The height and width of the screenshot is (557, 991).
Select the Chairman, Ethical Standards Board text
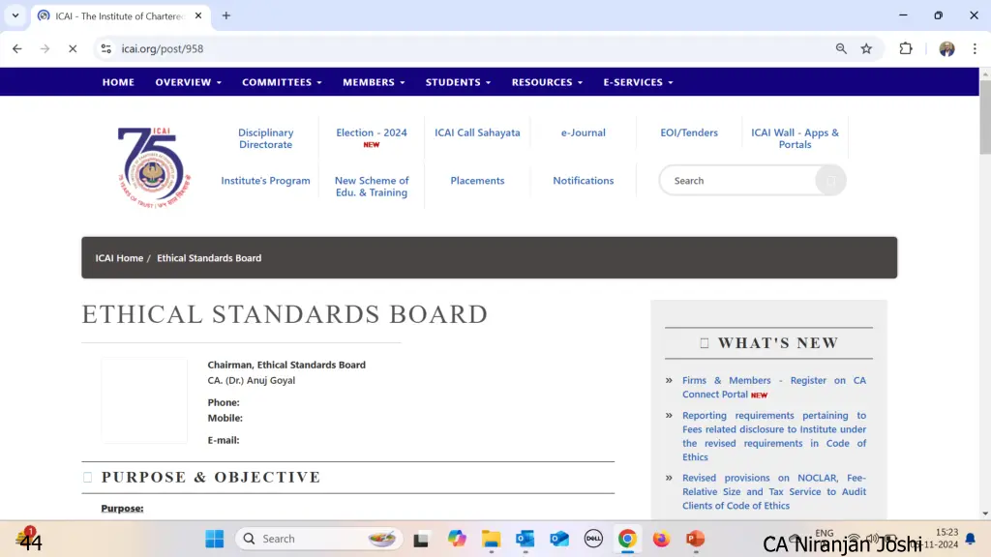pos(286,365)
